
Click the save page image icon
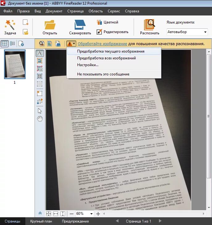[58, 44]
